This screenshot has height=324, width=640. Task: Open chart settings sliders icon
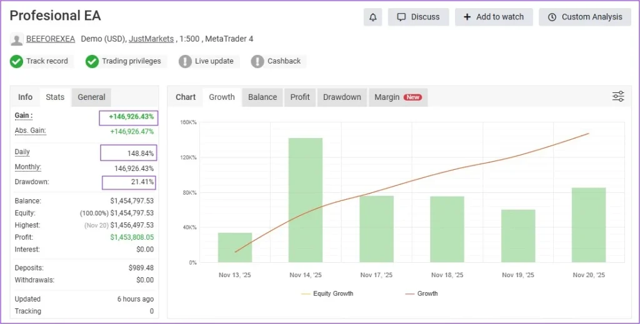(x=617, y=96)
